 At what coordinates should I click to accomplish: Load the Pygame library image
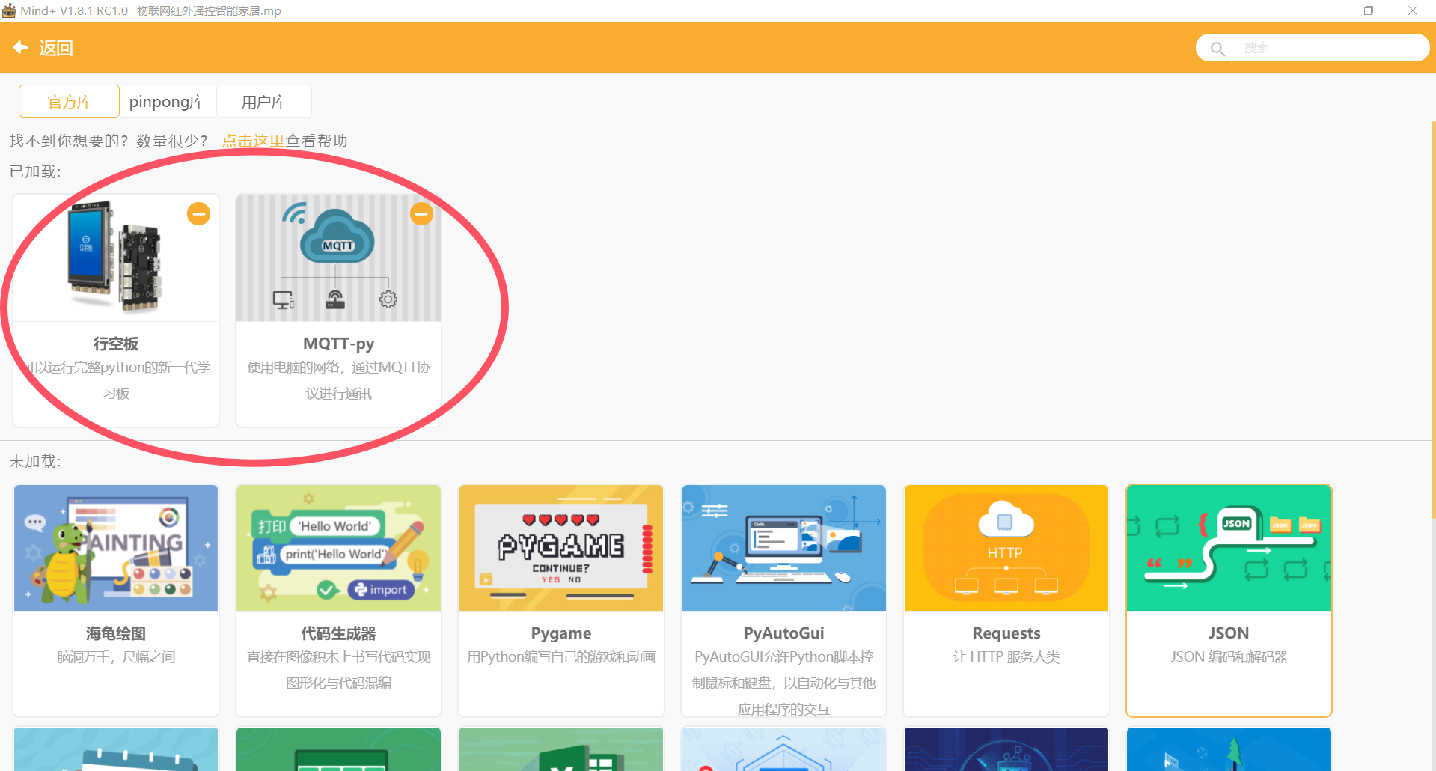coord(561,548)
